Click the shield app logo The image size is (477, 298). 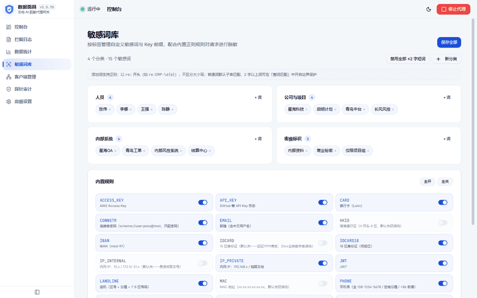[x=9, y=9]
